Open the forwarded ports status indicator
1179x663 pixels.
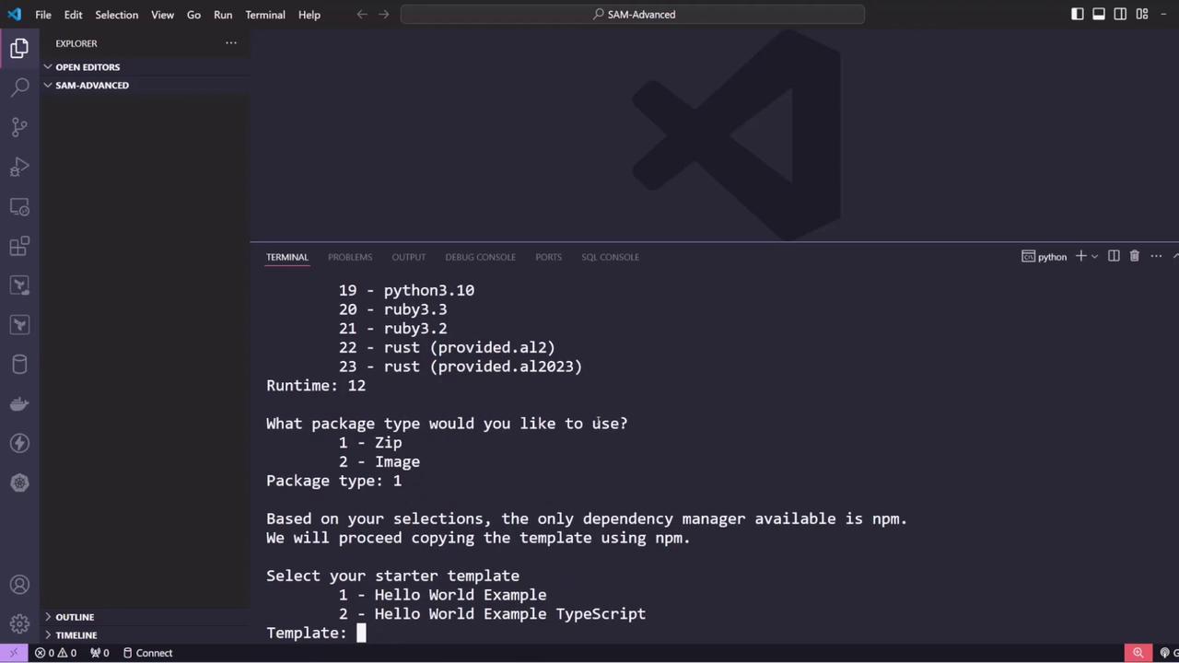click(100, 653)
